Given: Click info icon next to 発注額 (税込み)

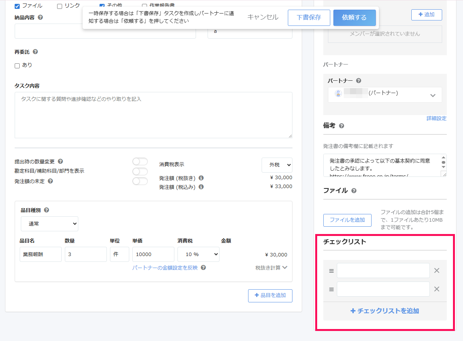Looking at the screenshot, I should coord(201,187).
